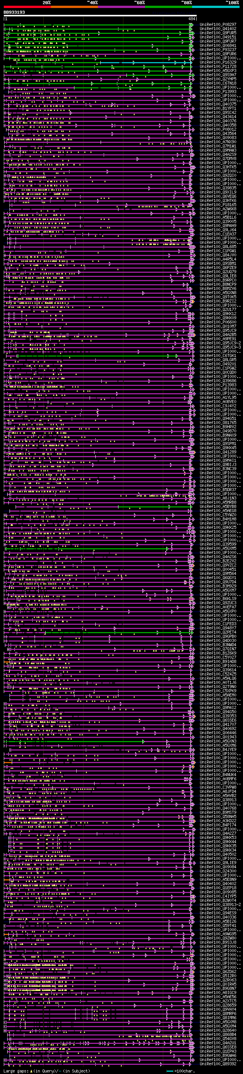Select the query label BB933193
The image size is (243, 1074).
14,12
